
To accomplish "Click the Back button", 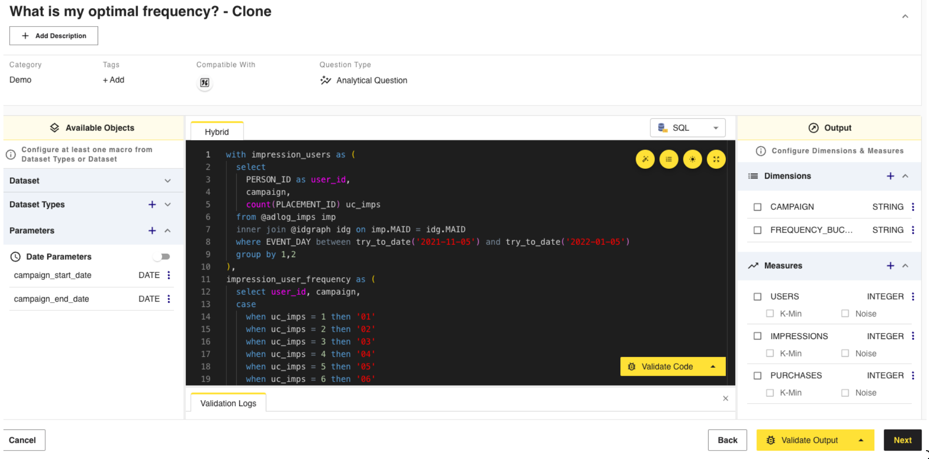I will [x=727, y=440].
